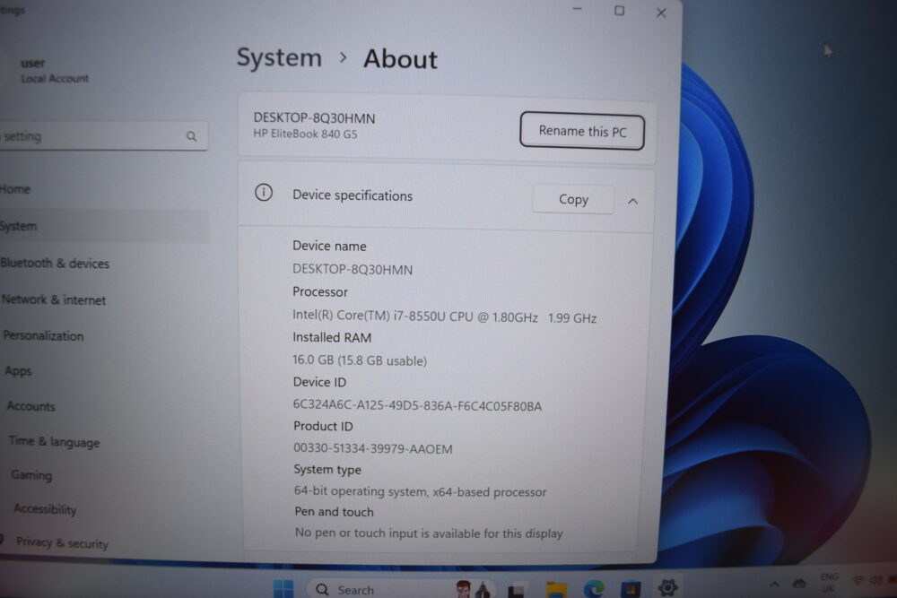Click the Rename this PC button
This screenshot has width=897, height=598.
[582, 131]
